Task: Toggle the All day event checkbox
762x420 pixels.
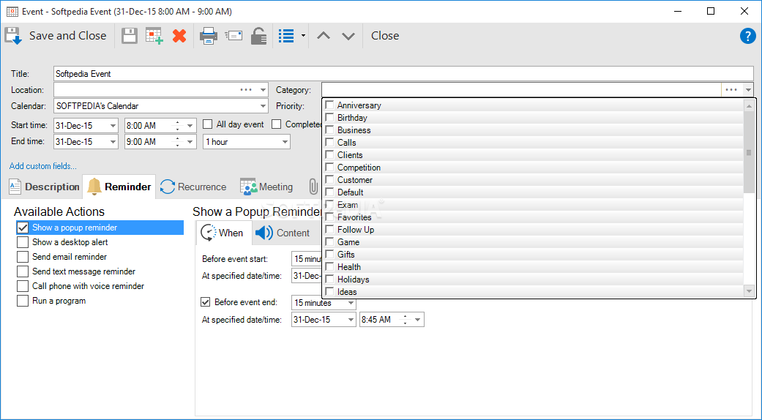Action: pos(207,124)
